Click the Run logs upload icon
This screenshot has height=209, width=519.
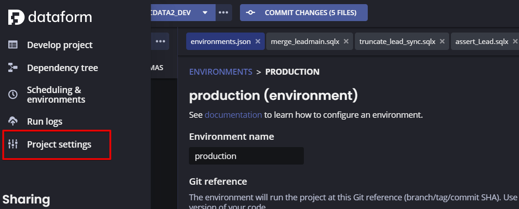point(13,121)
